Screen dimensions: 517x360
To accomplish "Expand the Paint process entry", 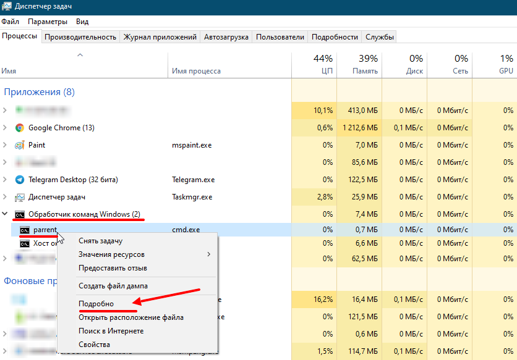I will click(x=6, y=145).
